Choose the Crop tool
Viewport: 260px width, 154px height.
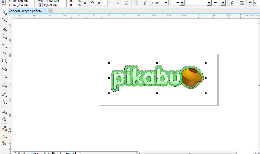[4, 29]
